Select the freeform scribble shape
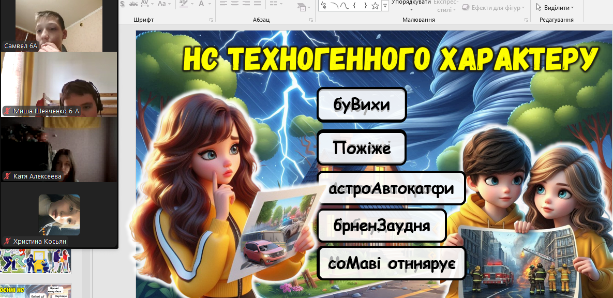The image size is (613, 298). (324, 6)
